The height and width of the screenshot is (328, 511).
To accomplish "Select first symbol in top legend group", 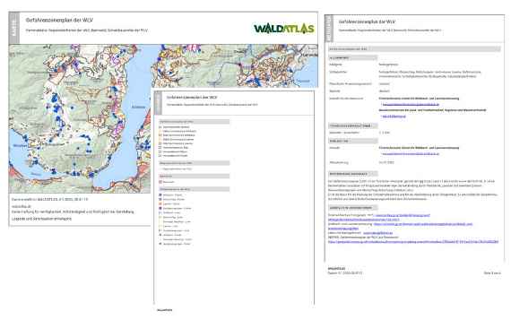I will 160,127.
